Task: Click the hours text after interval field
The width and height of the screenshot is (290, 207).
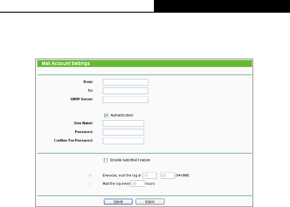Action: click(150, 184)
